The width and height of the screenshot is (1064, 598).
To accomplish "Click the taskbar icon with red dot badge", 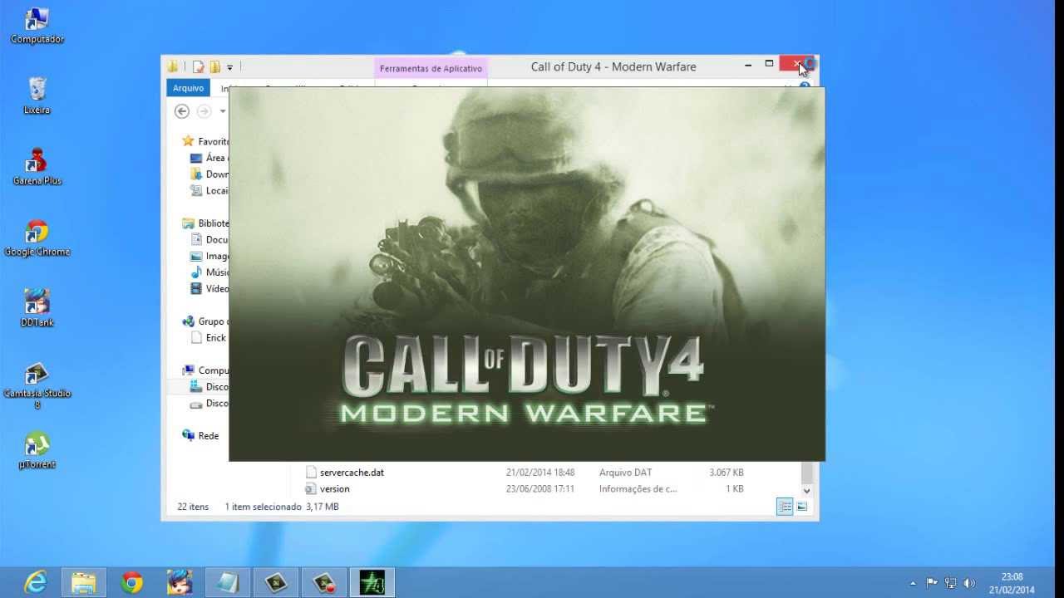I will click(x=323, y=582).
